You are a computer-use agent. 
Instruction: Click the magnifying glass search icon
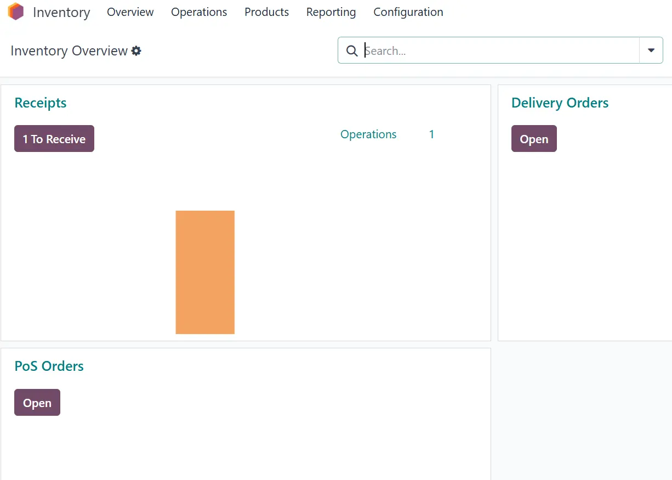[352, 51]
